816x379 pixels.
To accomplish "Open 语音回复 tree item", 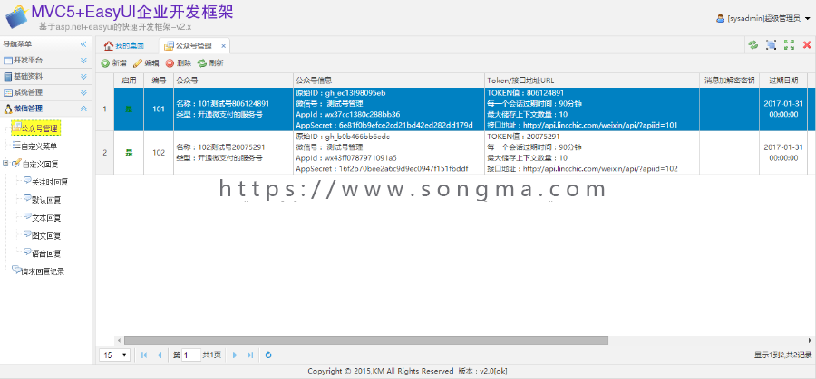I will pos(42,253).
